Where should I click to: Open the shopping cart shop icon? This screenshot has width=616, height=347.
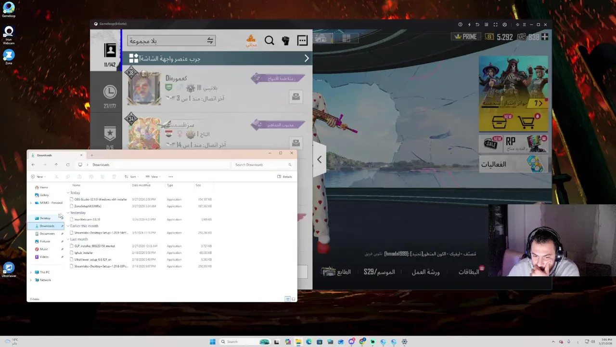tap(528, 122)
